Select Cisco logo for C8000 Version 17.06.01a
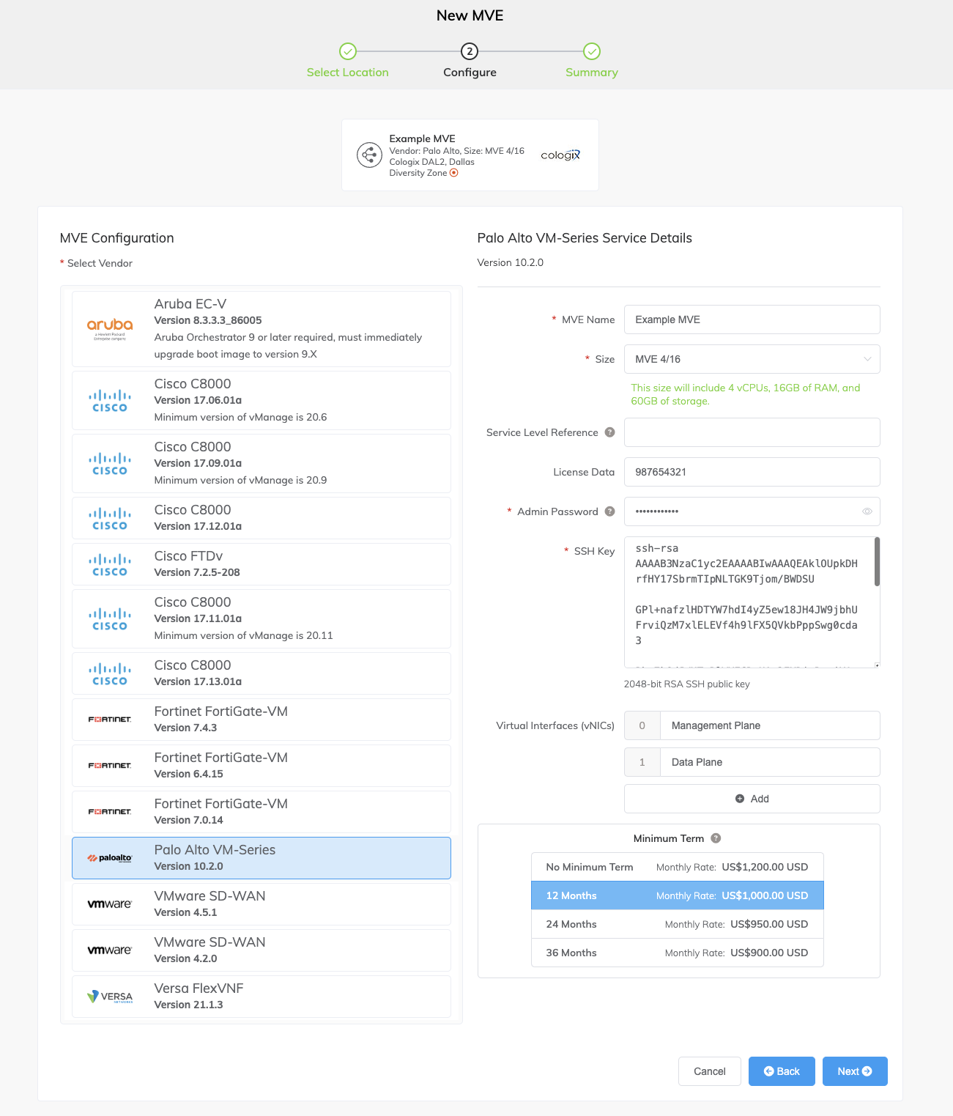 pyautogui.click(x=110, y=401)
